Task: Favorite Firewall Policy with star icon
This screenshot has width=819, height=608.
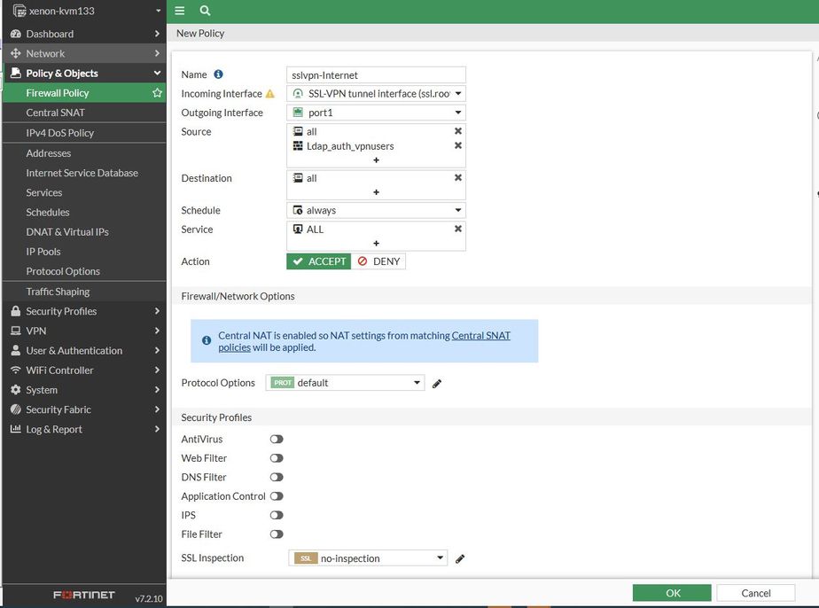Action: pos(157,93)
